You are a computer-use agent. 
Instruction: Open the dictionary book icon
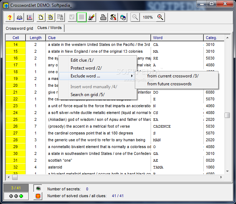(x=20, y=18)
